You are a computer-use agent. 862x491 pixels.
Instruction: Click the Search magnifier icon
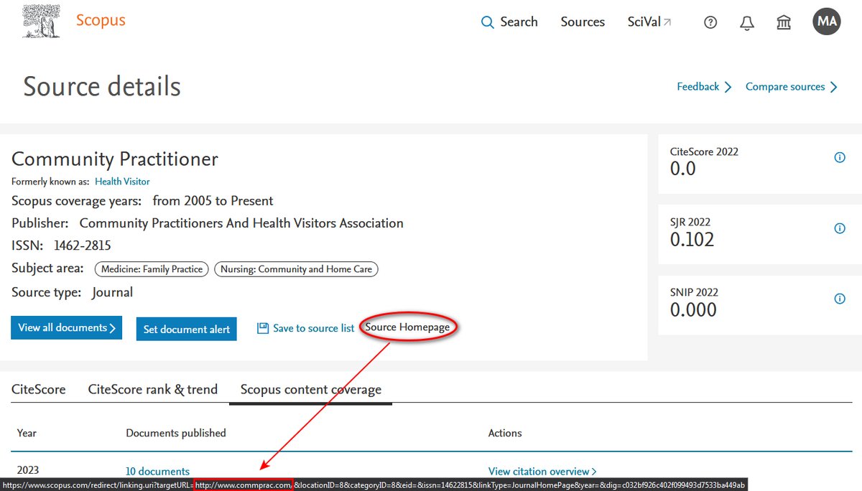[x=487, y=22]
